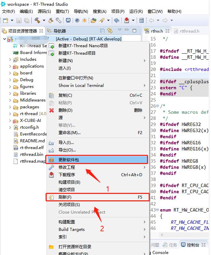Image resolution: width=211 pixels, height=255 pixels.
Task: Open dropdown arrow next to back arrow
Action: click(158, 20)
